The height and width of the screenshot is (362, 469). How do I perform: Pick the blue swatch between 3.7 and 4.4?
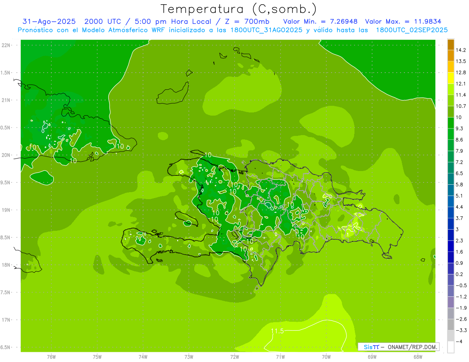coord(451,212)
